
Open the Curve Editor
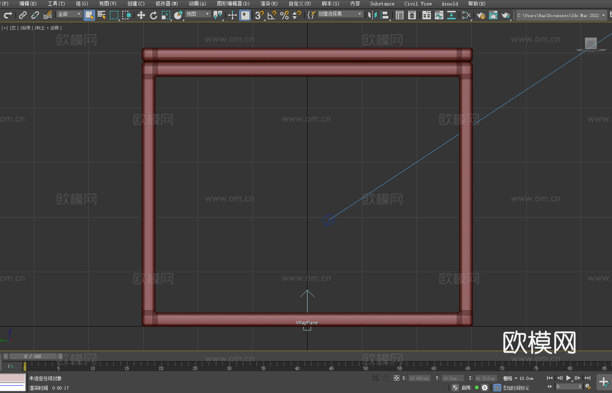439,15
